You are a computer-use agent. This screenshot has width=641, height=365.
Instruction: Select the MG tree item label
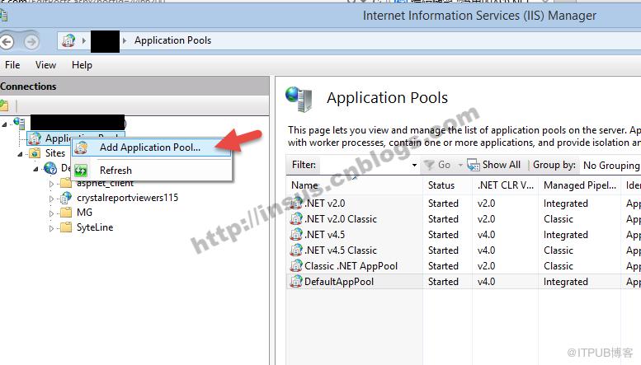click(85, 213)
